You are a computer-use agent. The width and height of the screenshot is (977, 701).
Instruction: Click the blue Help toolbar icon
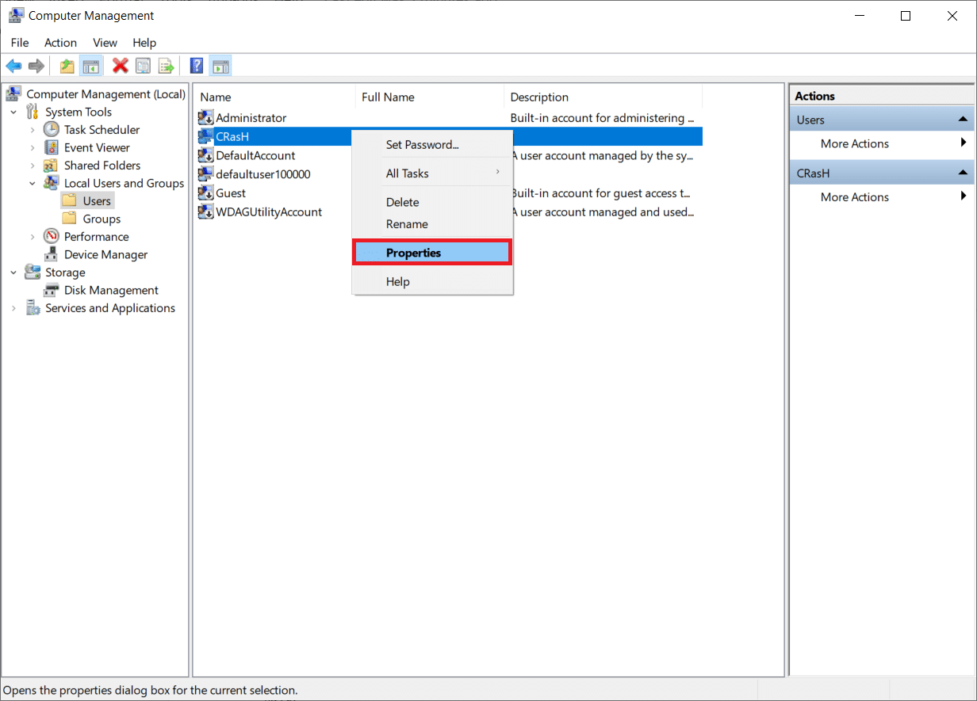point(197,66)
